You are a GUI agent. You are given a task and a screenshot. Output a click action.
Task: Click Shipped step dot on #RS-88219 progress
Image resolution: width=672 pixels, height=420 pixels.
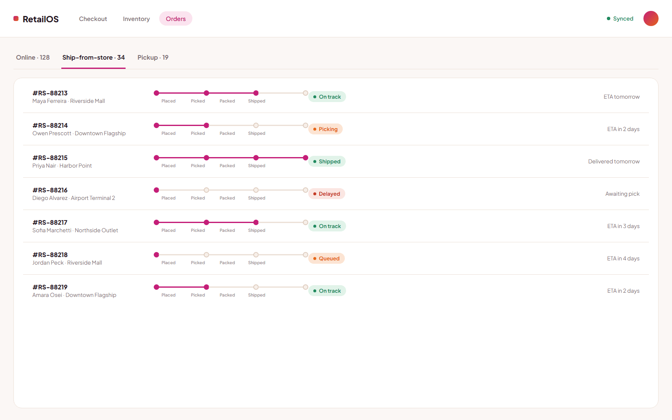305,287
